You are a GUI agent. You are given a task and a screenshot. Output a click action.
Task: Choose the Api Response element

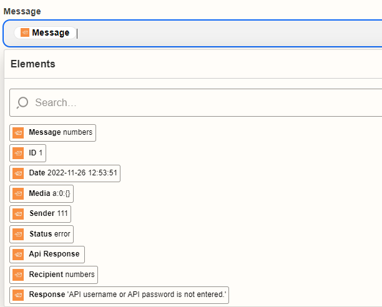(54, 255)
